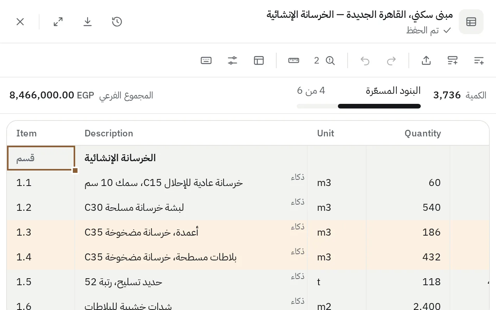Select item number 1.4 cell
This screenshot has height=310, width=496.
(x=41, y=257)
